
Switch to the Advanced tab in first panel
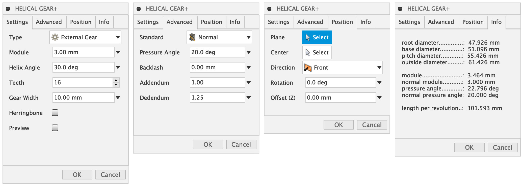tap(49, 22)
